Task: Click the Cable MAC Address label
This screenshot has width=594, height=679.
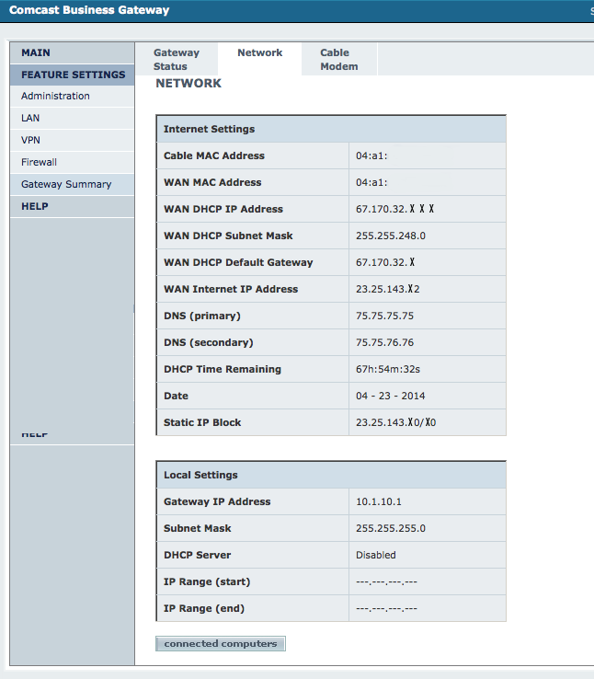Action: coord(213,155)
